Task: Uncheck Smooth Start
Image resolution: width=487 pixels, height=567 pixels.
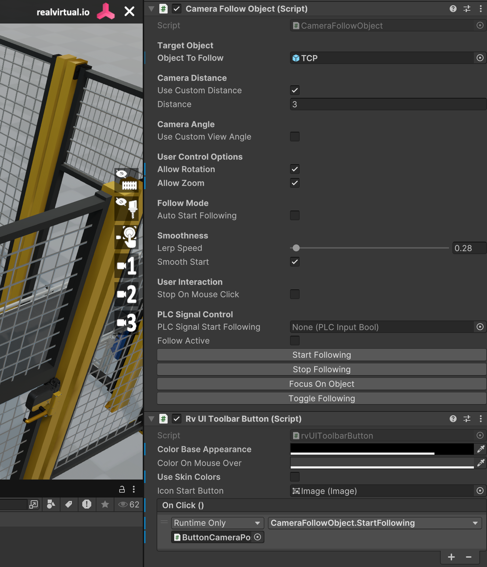Action: (295, 262)
